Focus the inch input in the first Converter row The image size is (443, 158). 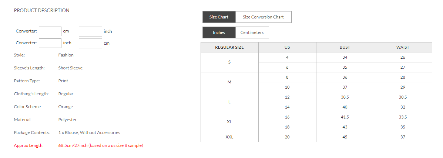tap(90, 31)
